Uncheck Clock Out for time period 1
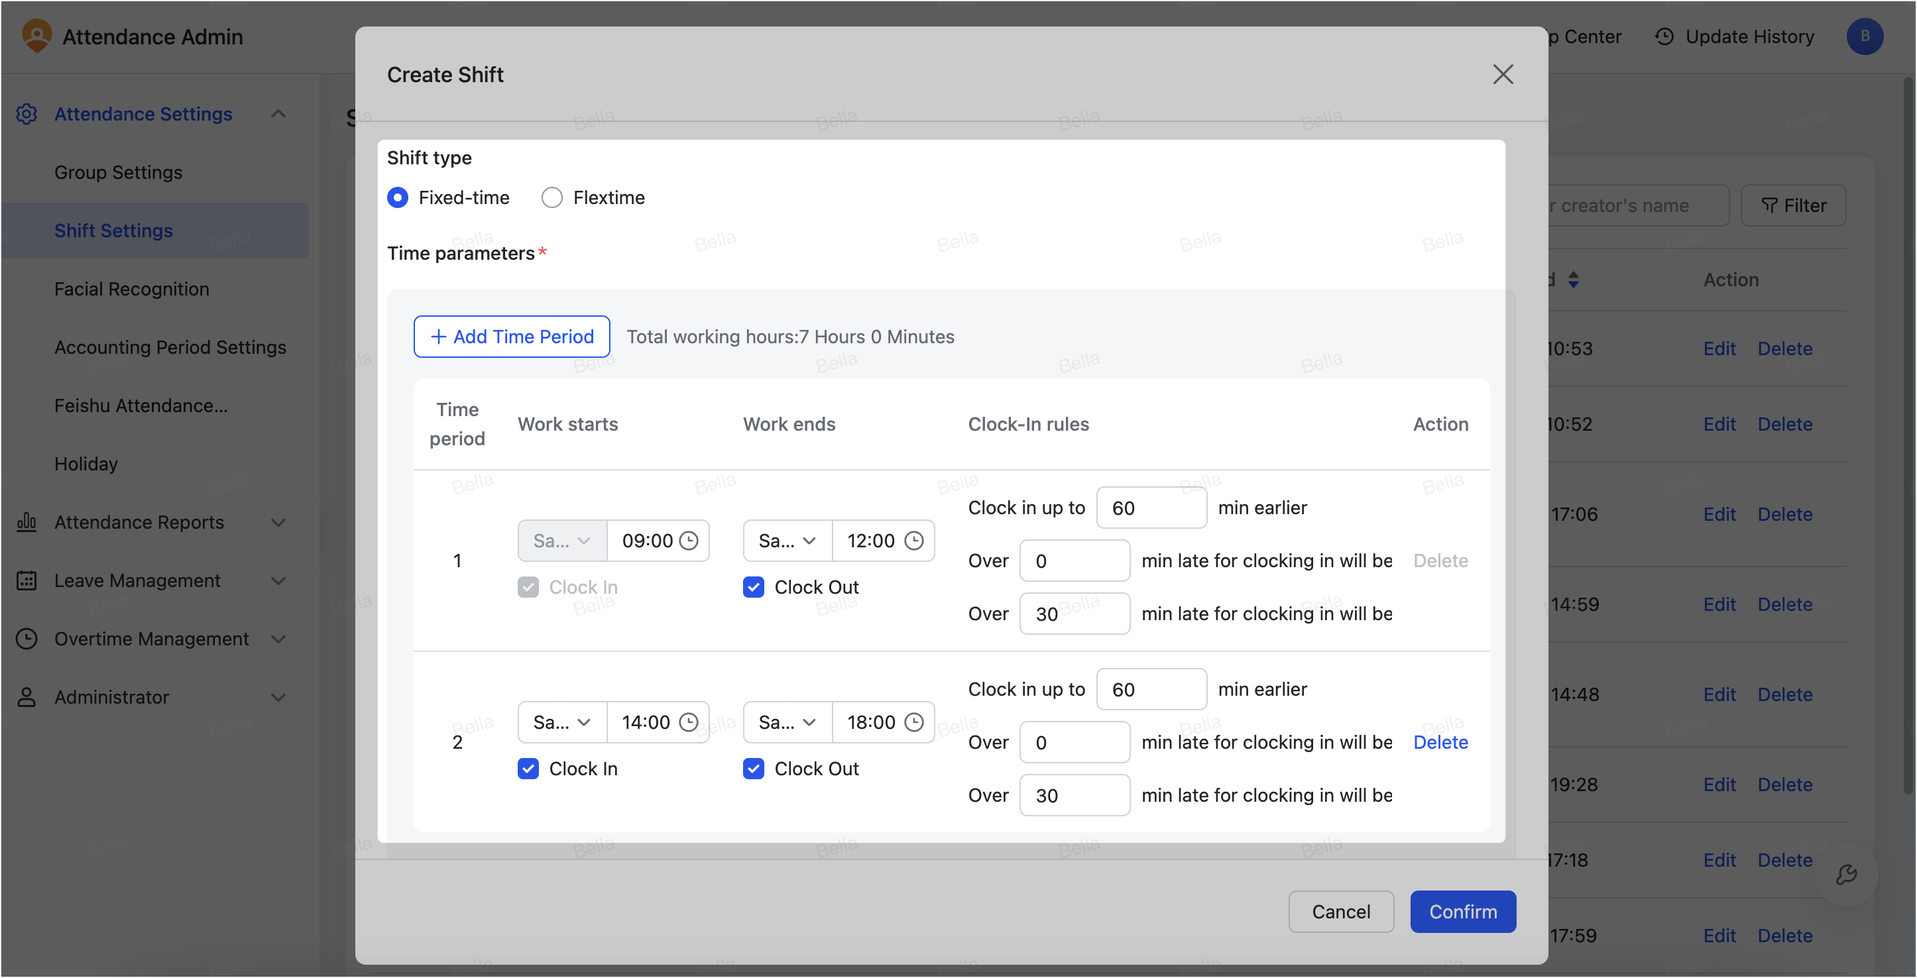The image size is (1917, 978). click(753, 587)
